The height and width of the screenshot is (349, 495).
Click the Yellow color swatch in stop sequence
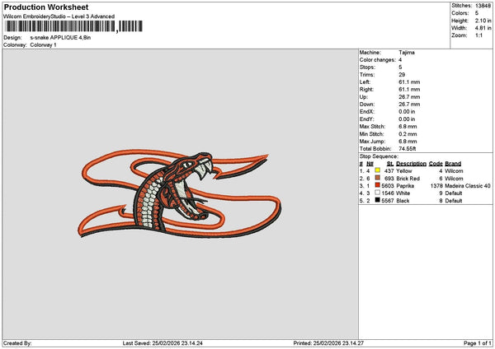(378, 170)
